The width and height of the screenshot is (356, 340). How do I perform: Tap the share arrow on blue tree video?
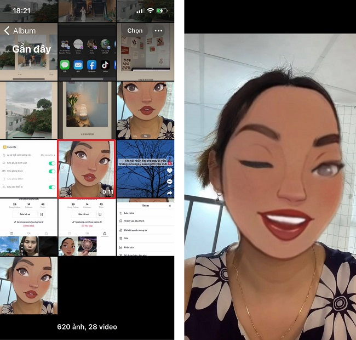[x=169, y=193]
